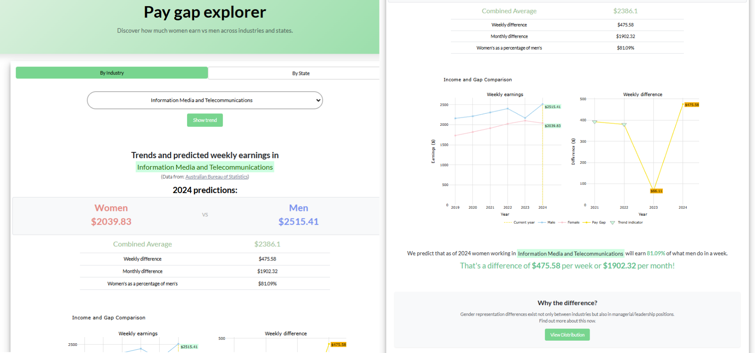Click the 'Discover how much women earn' subtitle

pyautogui.click(x=205, y=31)
